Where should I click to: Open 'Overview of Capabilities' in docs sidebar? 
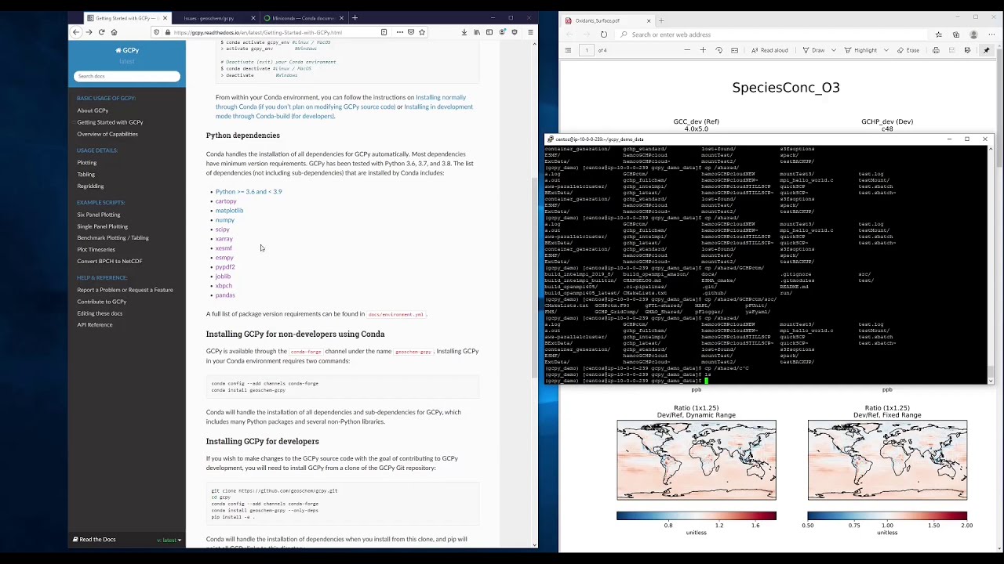[x=107, y=134]
